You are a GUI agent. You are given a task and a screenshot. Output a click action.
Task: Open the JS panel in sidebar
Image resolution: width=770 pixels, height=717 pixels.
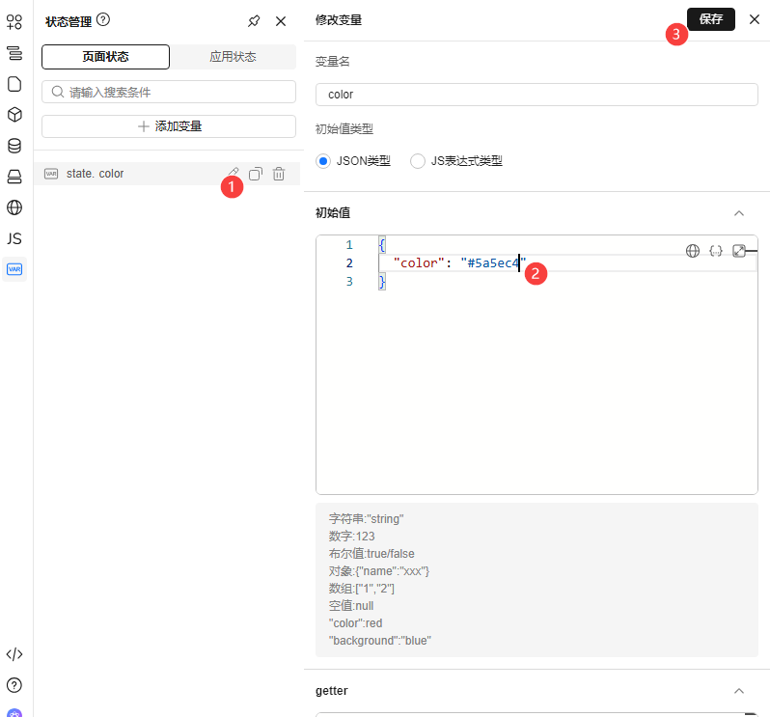pyautogui.click(x=14, y=238)
